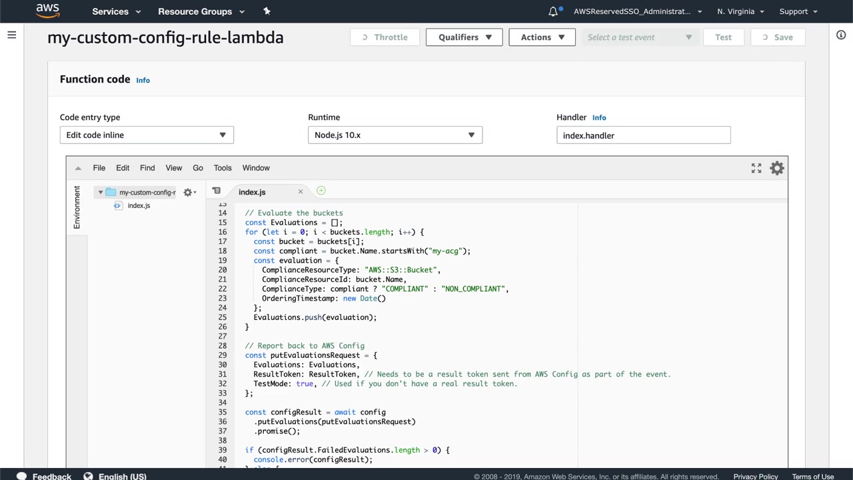Screen dimensions: 853x480
Task: Open the Tools menu in editor
Action: pos(223,168)
